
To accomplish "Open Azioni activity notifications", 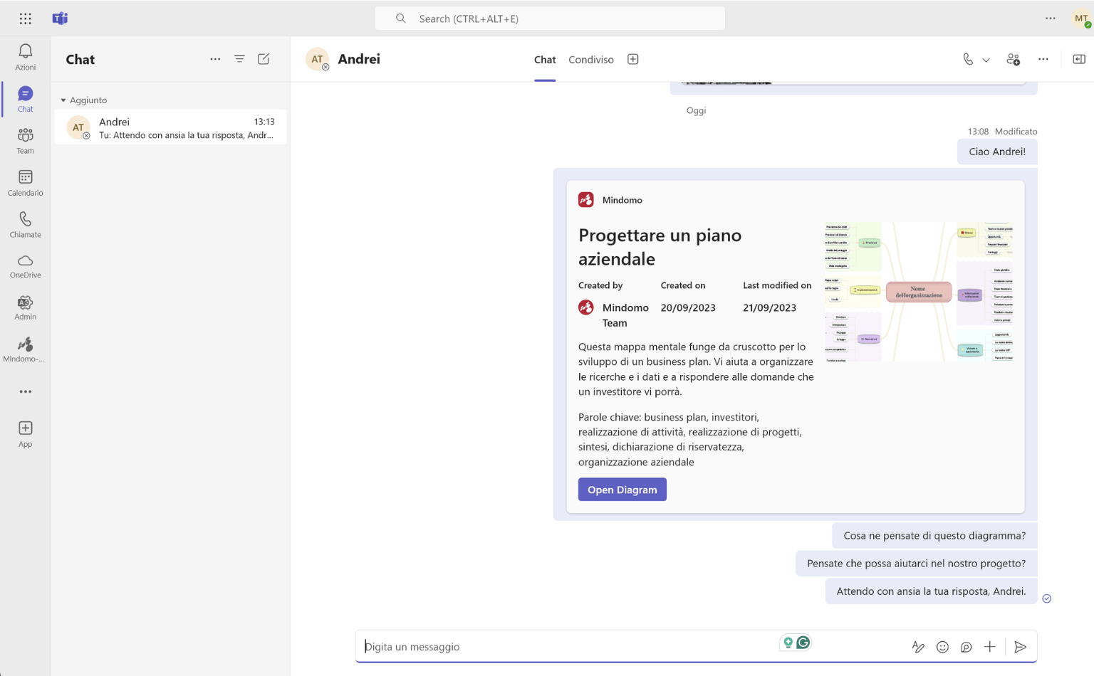I will pyautogui.click(x=26, y=57).
